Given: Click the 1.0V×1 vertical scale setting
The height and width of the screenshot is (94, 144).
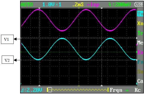Looking at the screenshot, I should tap(52, 4).
